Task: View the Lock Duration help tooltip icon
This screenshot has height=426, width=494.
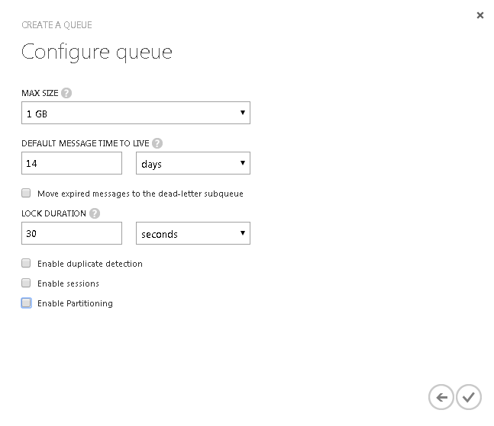Action: pos(95,214)
